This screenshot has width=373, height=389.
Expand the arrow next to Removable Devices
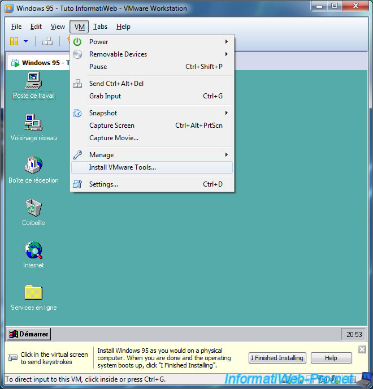click(x=227, y=54)
